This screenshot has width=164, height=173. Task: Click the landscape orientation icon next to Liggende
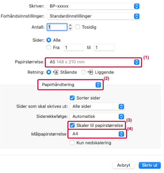90,72
